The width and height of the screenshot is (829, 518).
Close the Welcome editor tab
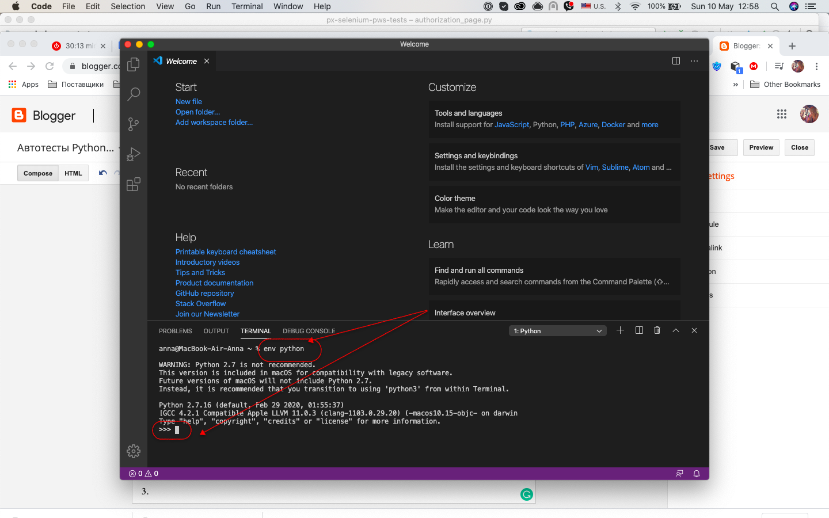point(207,61)
